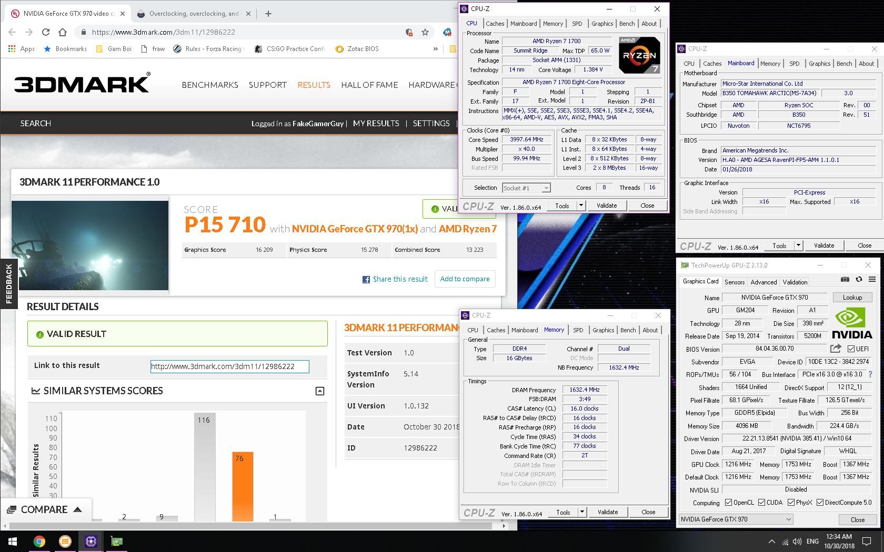Export the GPU BIOS with the share icon
The height and width of the screenshot is (552, 884).
[836, 348]
